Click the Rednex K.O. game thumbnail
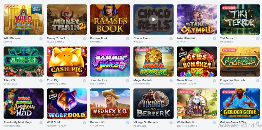 [110, 103]
